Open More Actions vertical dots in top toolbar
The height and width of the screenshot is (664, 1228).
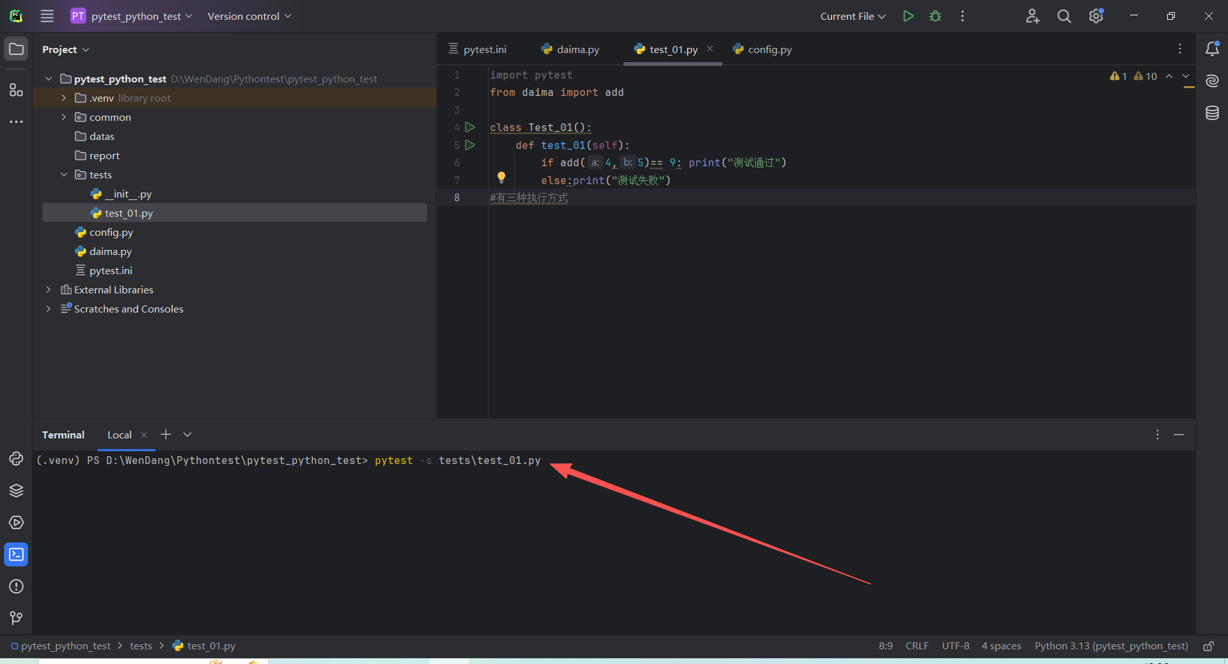click(963, 16)
